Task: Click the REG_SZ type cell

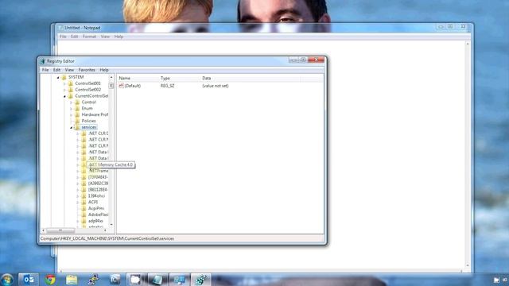Action: (x=168, y=86)
